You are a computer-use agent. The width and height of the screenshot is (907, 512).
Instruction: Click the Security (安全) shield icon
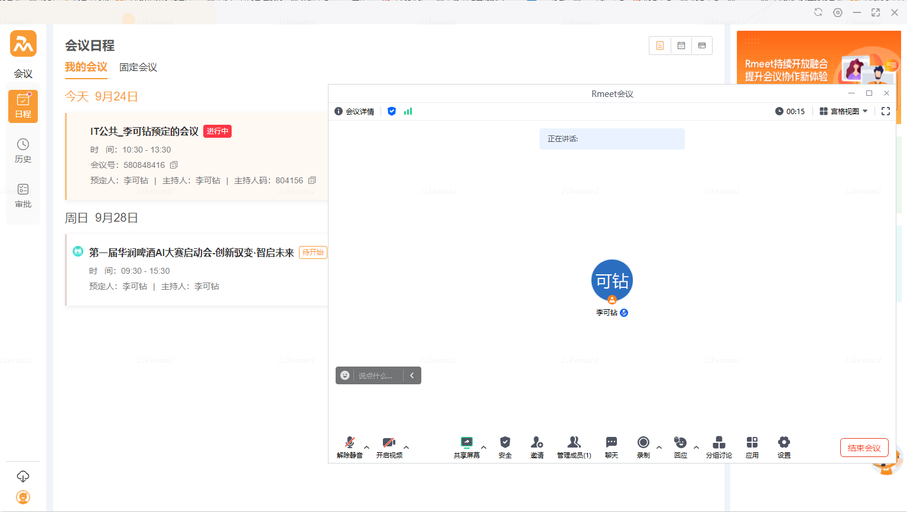505,446
